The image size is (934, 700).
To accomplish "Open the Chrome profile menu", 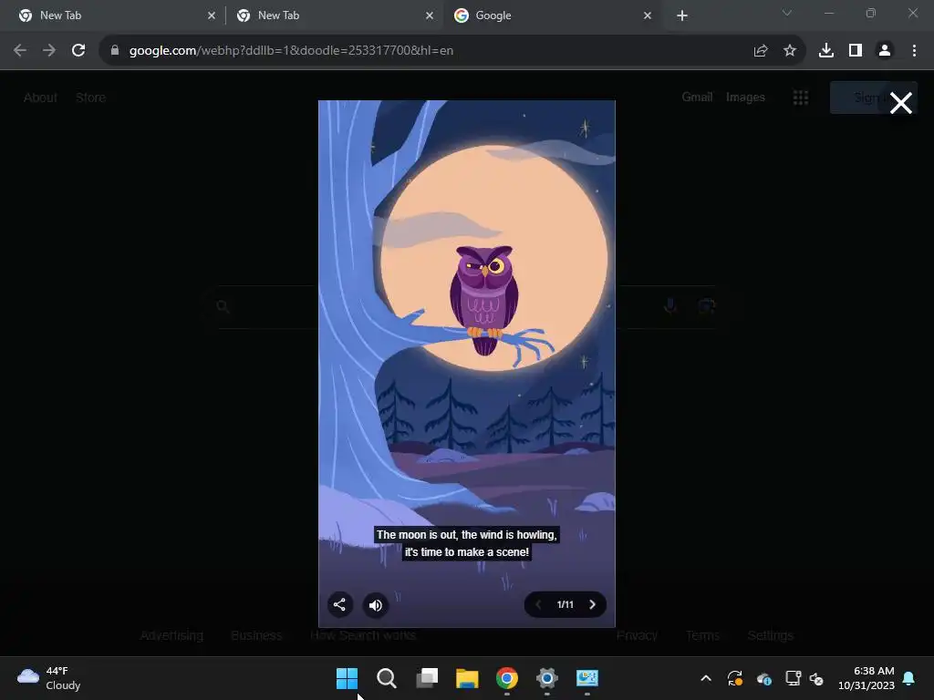I will coord(885,51).
